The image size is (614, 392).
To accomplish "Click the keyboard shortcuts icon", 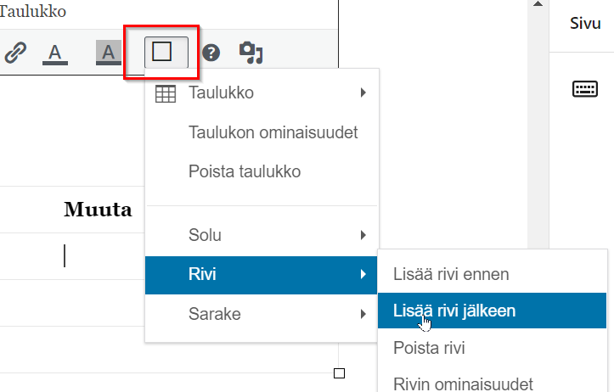I will [585, 90].
